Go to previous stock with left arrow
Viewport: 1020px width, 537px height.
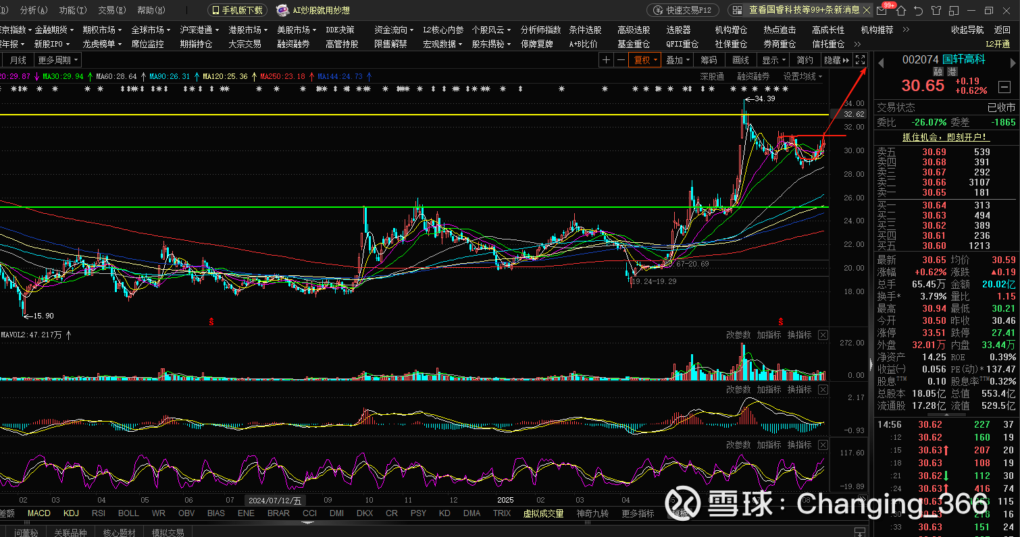880,63
